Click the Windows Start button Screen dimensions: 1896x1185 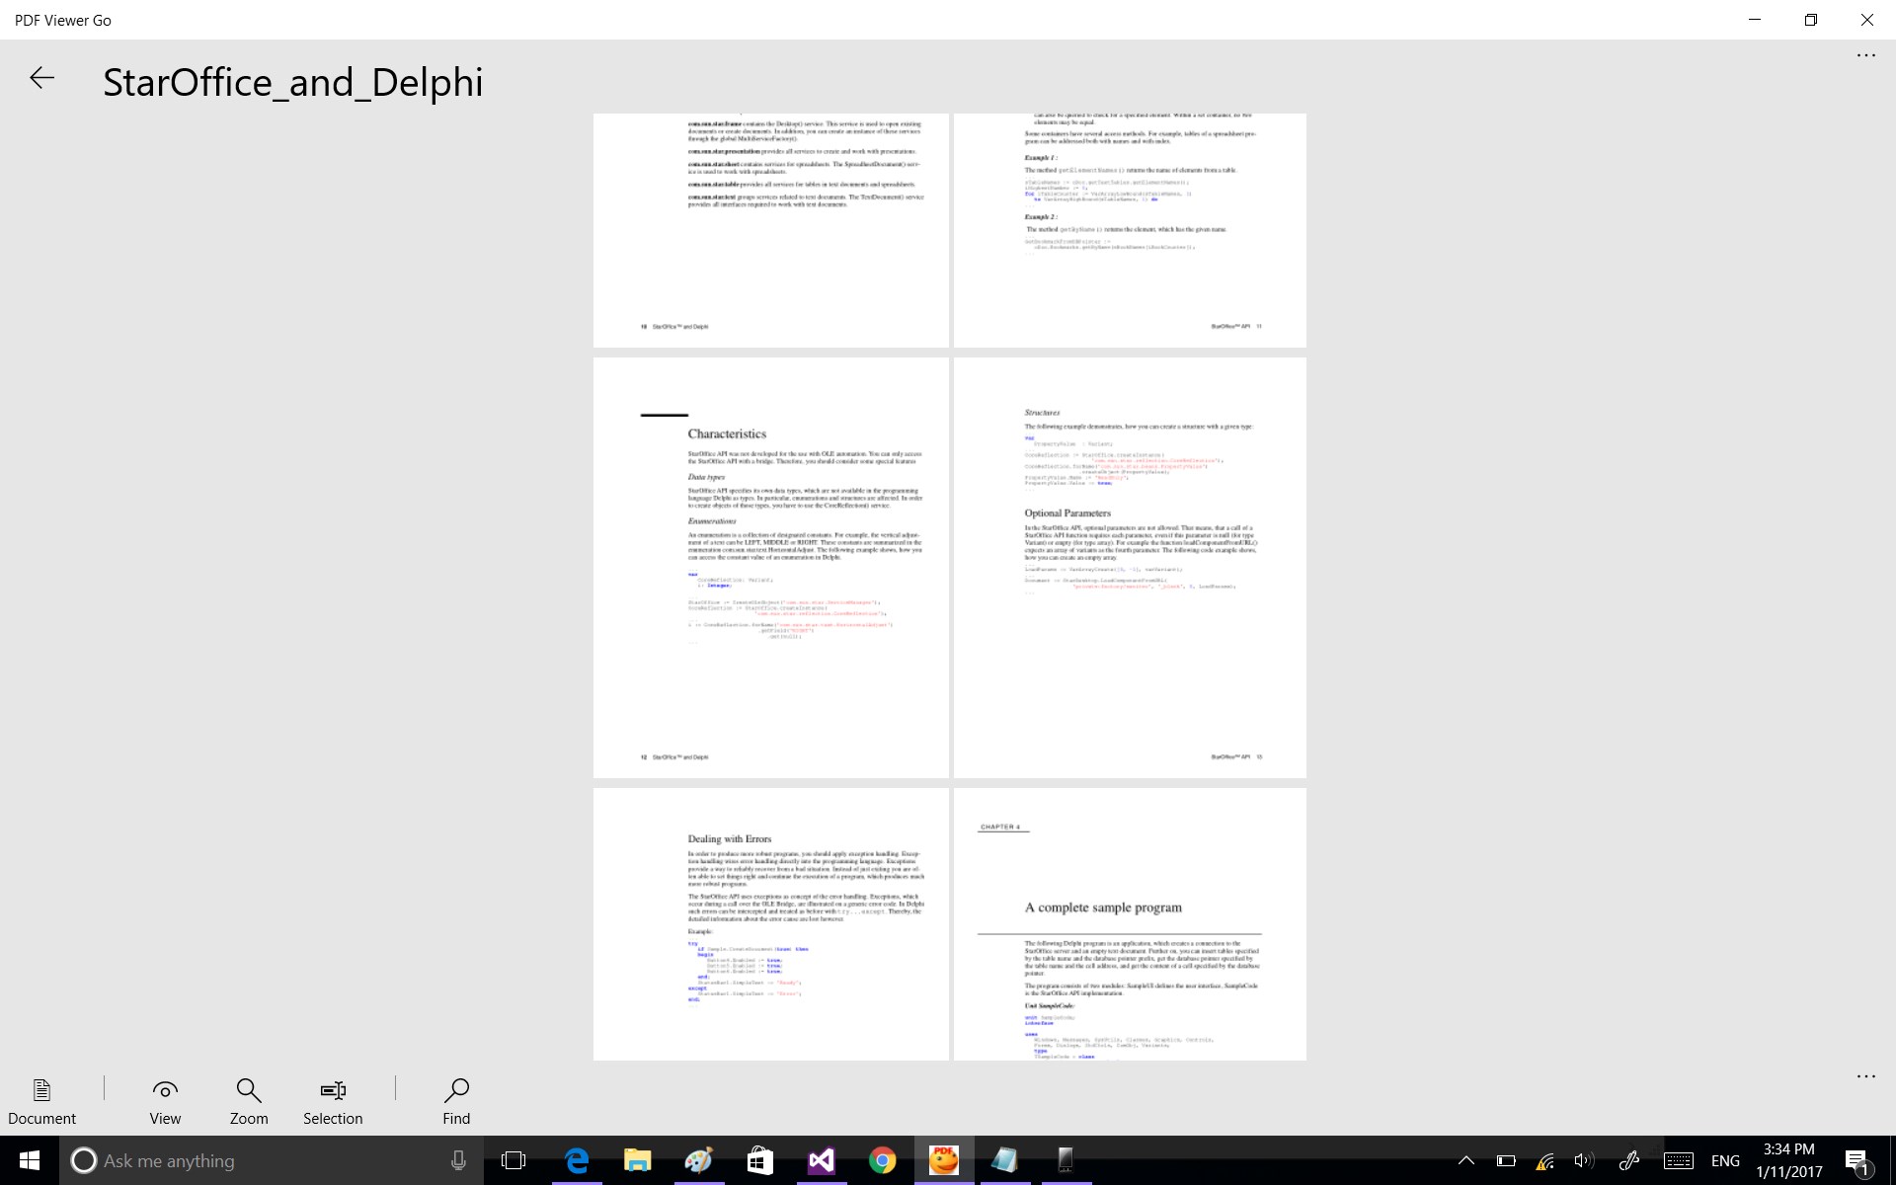click(x=30, y=1160)
